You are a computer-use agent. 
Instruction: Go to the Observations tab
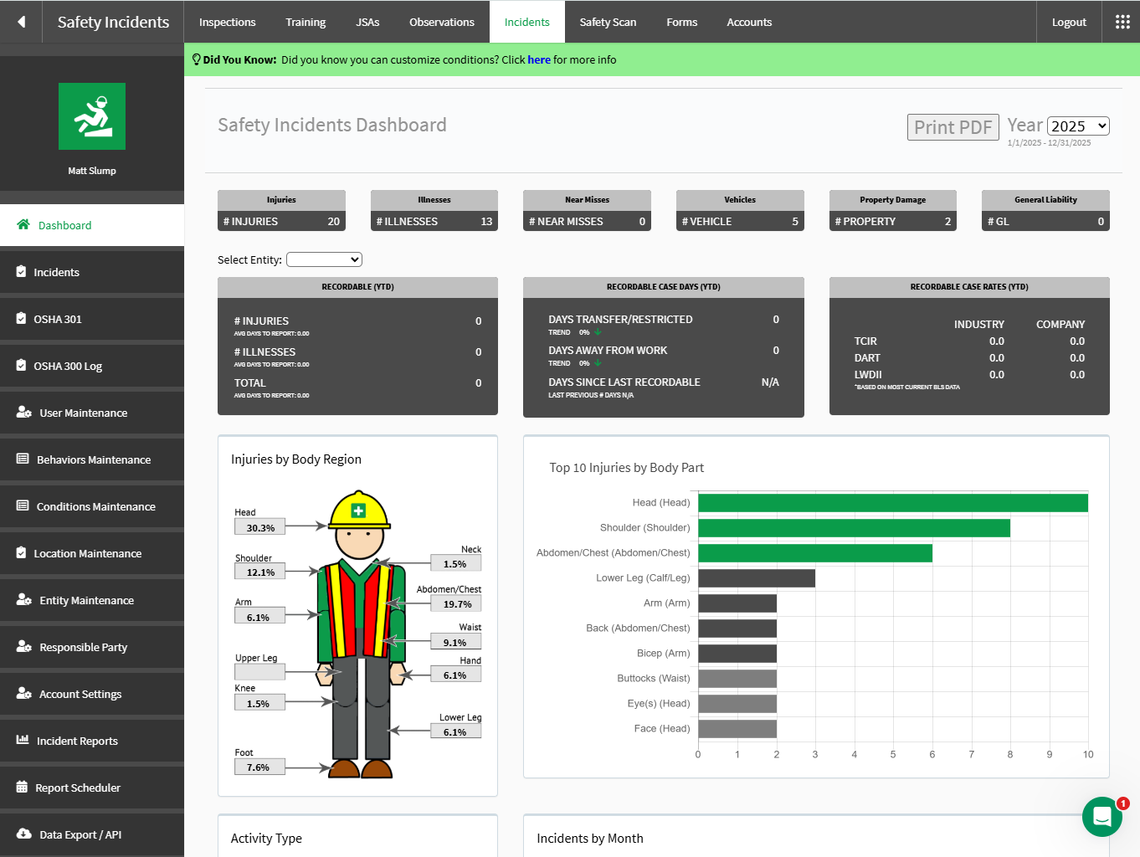pos(442,22)
